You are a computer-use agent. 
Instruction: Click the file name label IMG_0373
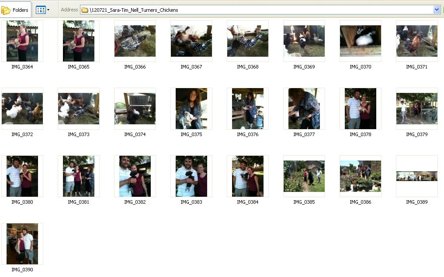(78, 134)
